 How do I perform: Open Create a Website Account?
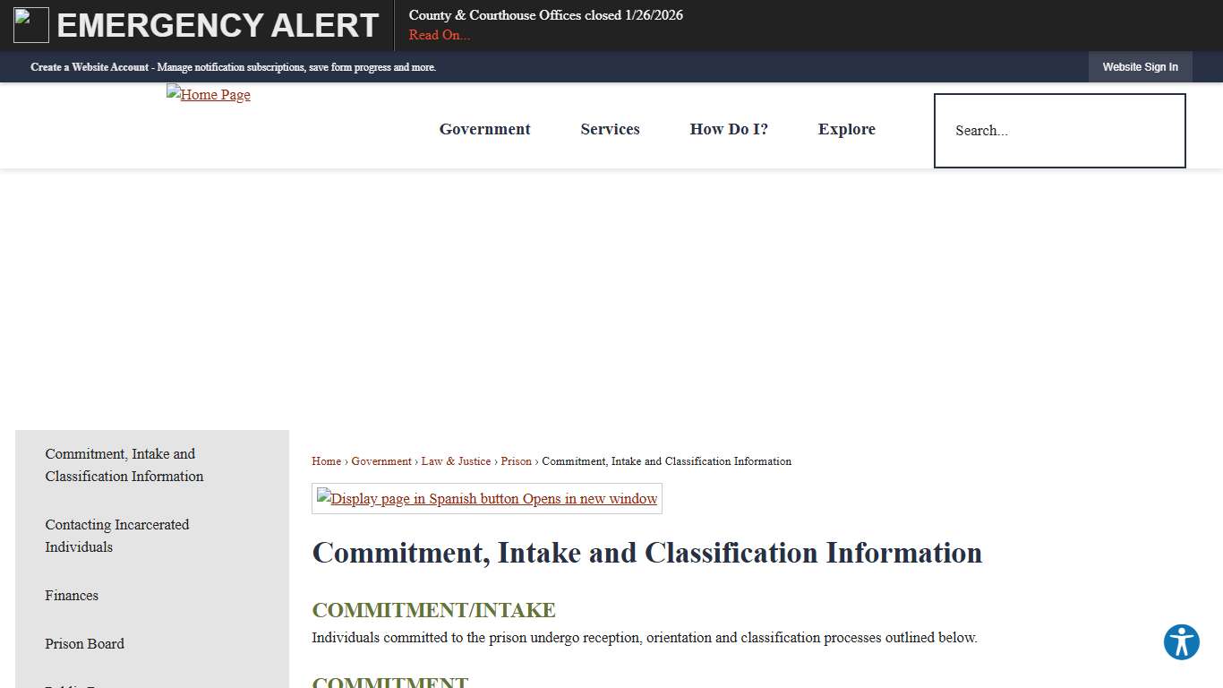tap(90, 66)
